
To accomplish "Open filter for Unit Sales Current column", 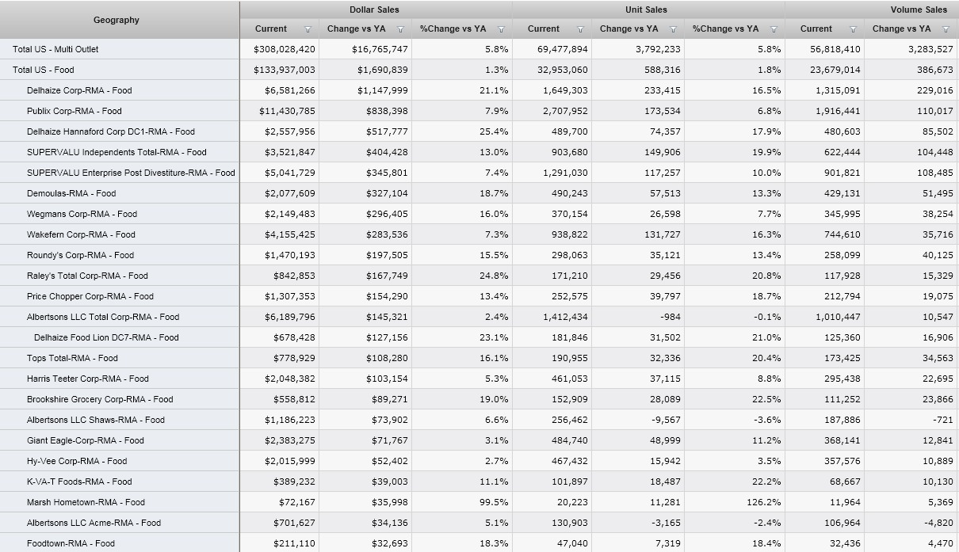I will 580,29.
